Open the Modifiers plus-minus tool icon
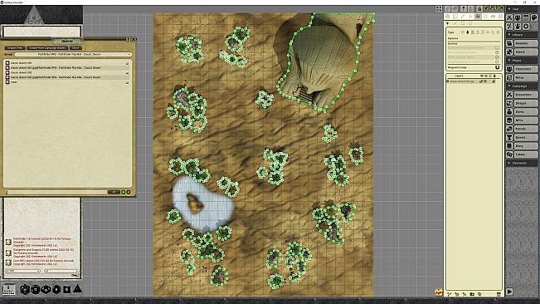This screenshot has width=540, height=304. pyautogui.click(x=509, y=27)
